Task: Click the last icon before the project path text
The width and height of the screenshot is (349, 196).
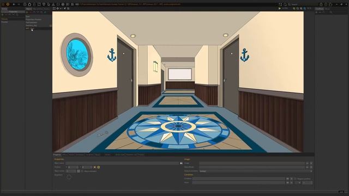Action: (x=77, y=4)
